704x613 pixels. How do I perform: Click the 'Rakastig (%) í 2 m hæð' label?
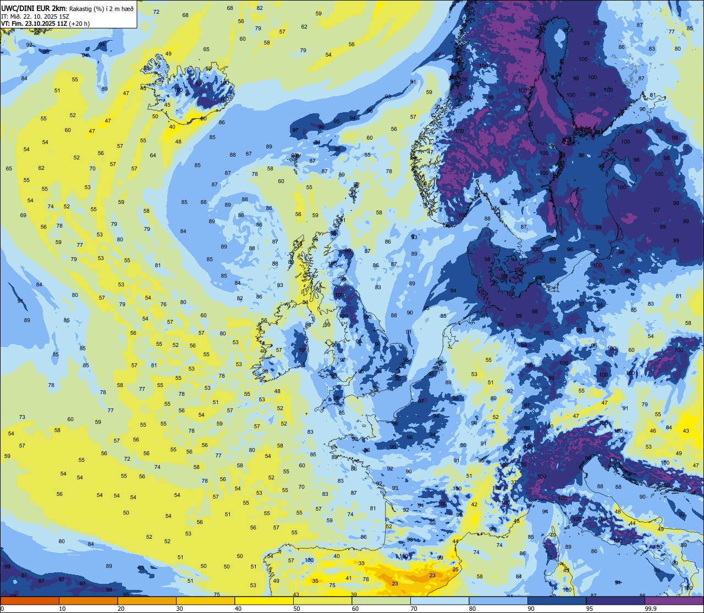click(x=101, y=8)
